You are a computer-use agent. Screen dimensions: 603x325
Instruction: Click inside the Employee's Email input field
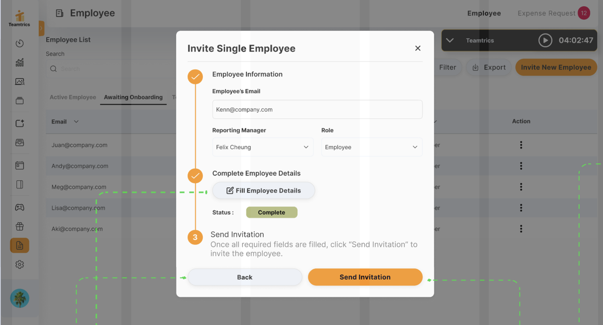pos(317,109)
